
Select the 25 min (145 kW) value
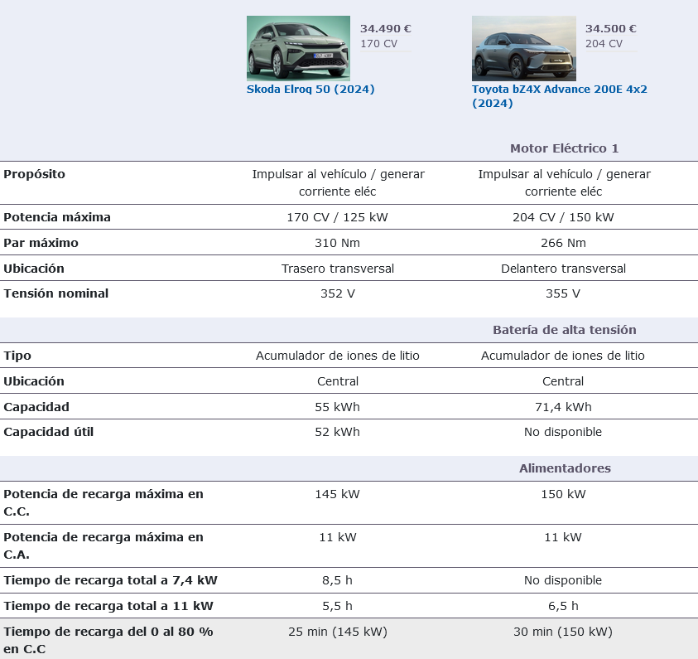338,632
